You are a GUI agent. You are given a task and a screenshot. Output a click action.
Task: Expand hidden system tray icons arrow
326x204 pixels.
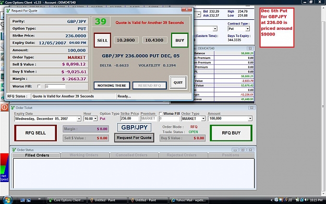tap(271, 200)
